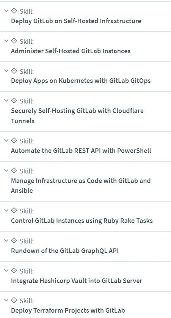Open Deploy Terraform Projects with GitLab
This screenshot has width=171, height=318.
[68, 310]
